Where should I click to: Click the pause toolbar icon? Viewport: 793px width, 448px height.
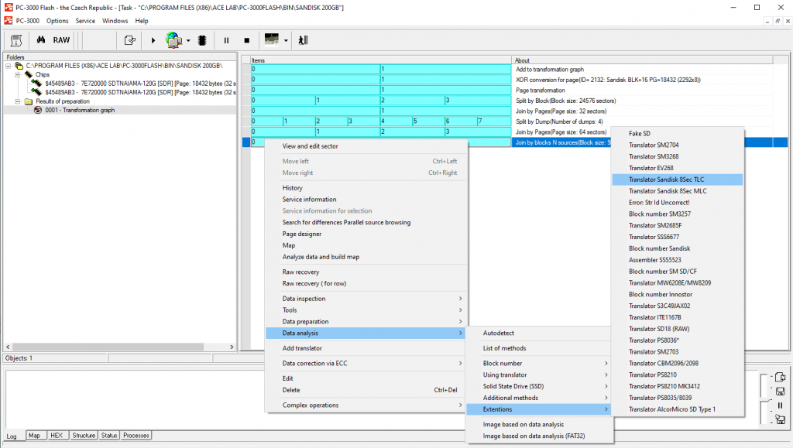point(226,40)
